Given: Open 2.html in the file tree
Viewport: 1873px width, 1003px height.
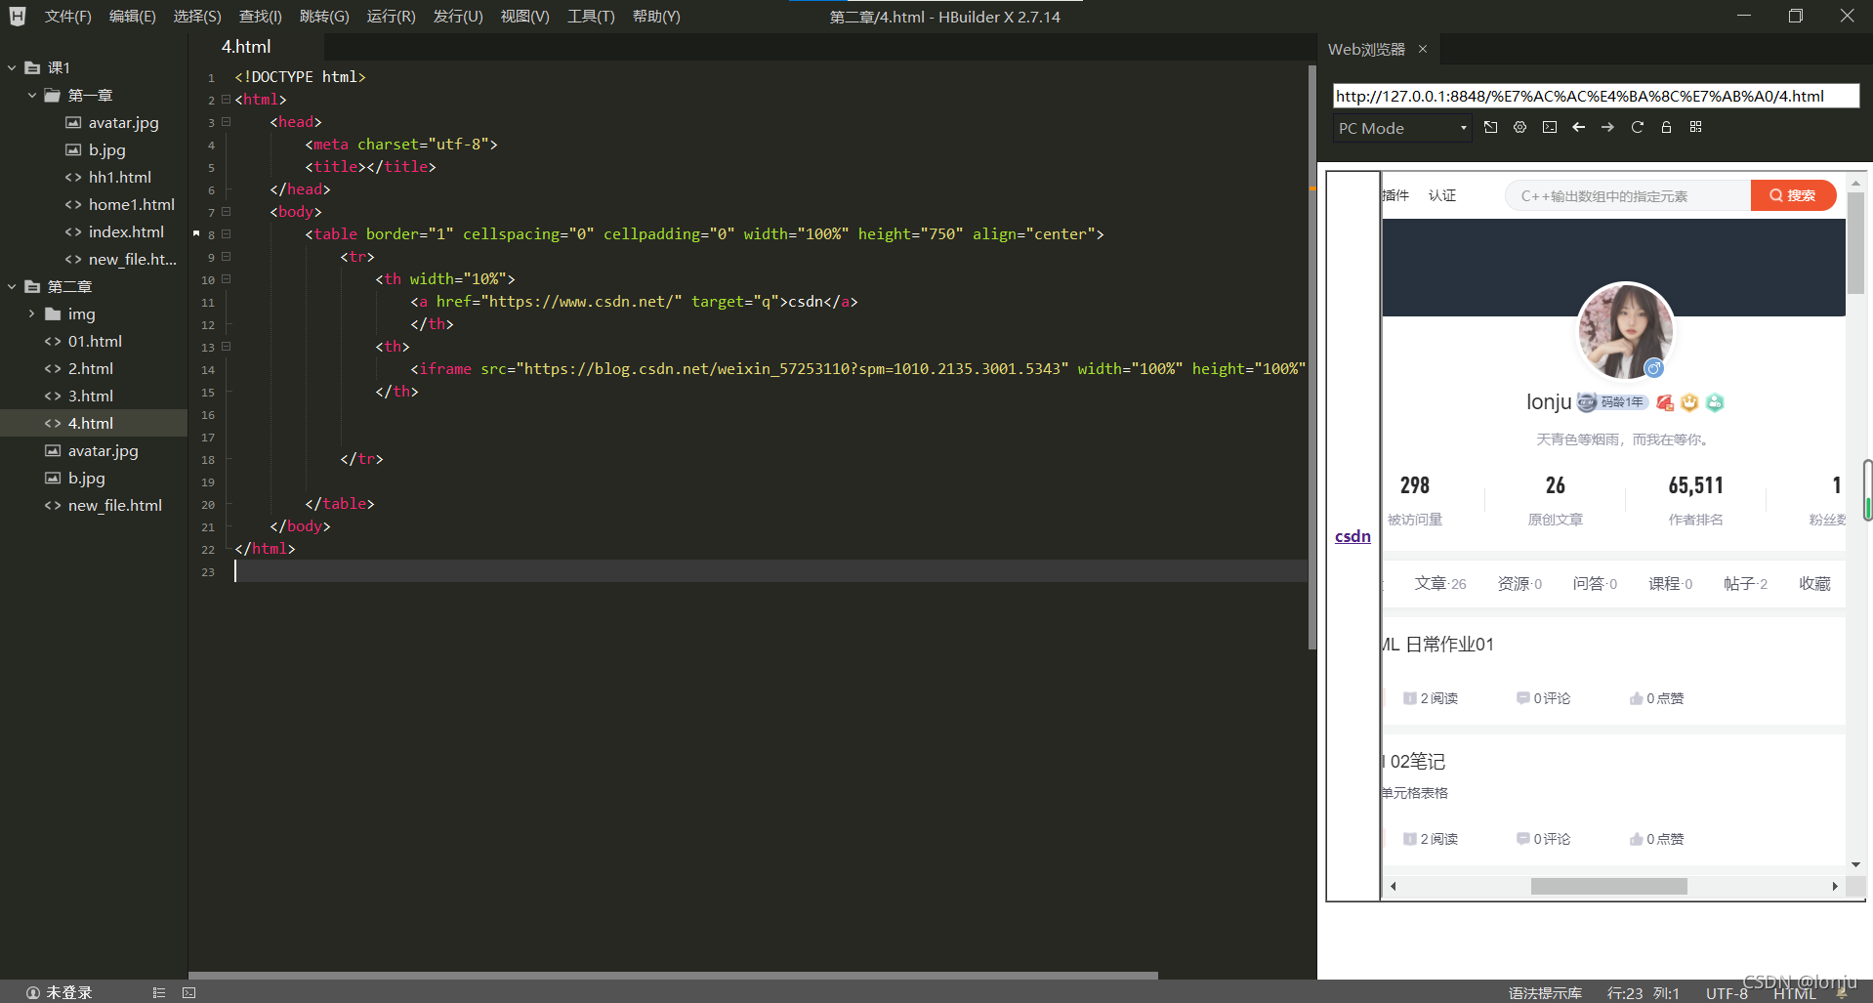Looking at the screenshot, I should [90, 368].
